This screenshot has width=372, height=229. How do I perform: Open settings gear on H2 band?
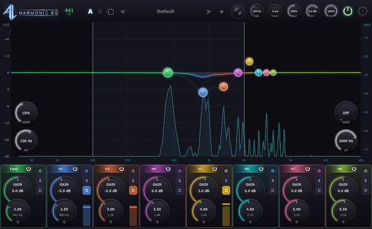[x=87, y=171]
